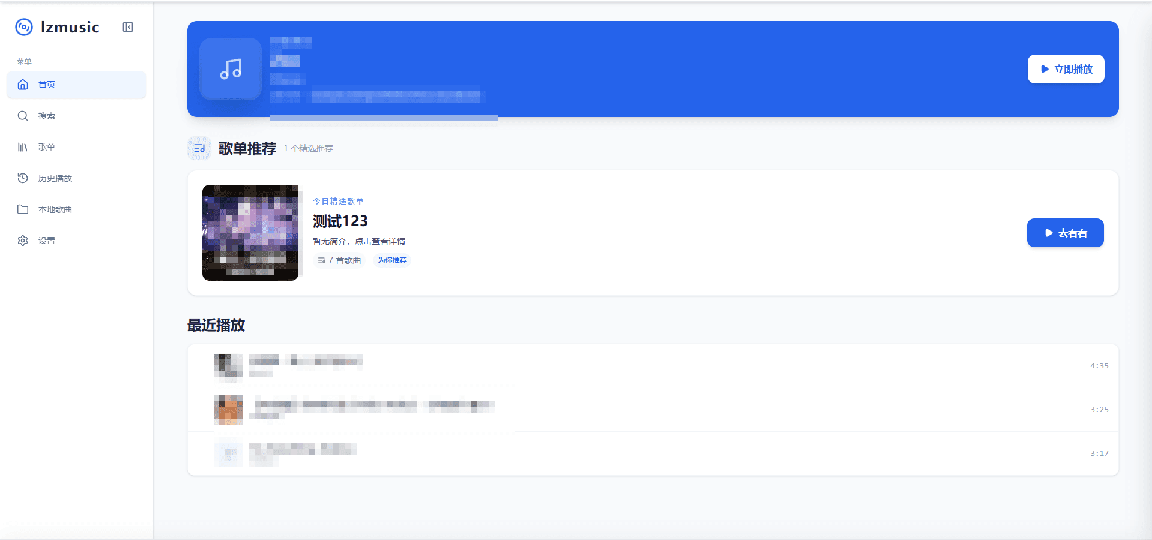The width and height of the screenshot is (1152, 540).
Task: Click the 歌单推荐 heading icon
Action: click(x=199, y=148)
